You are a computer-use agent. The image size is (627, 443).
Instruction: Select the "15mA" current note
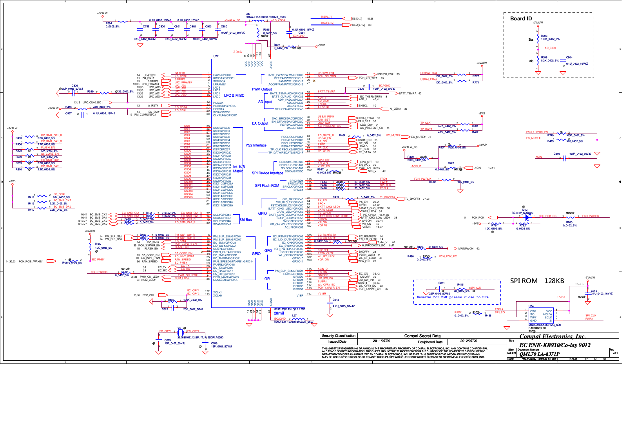click(561, 297)
